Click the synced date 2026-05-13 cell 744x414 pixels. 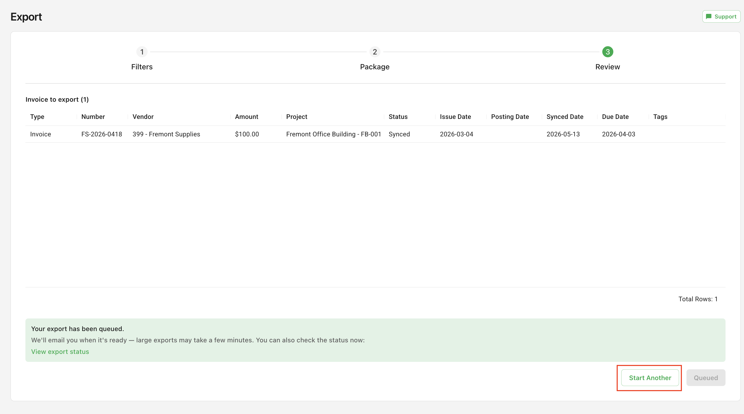[563, 134]
